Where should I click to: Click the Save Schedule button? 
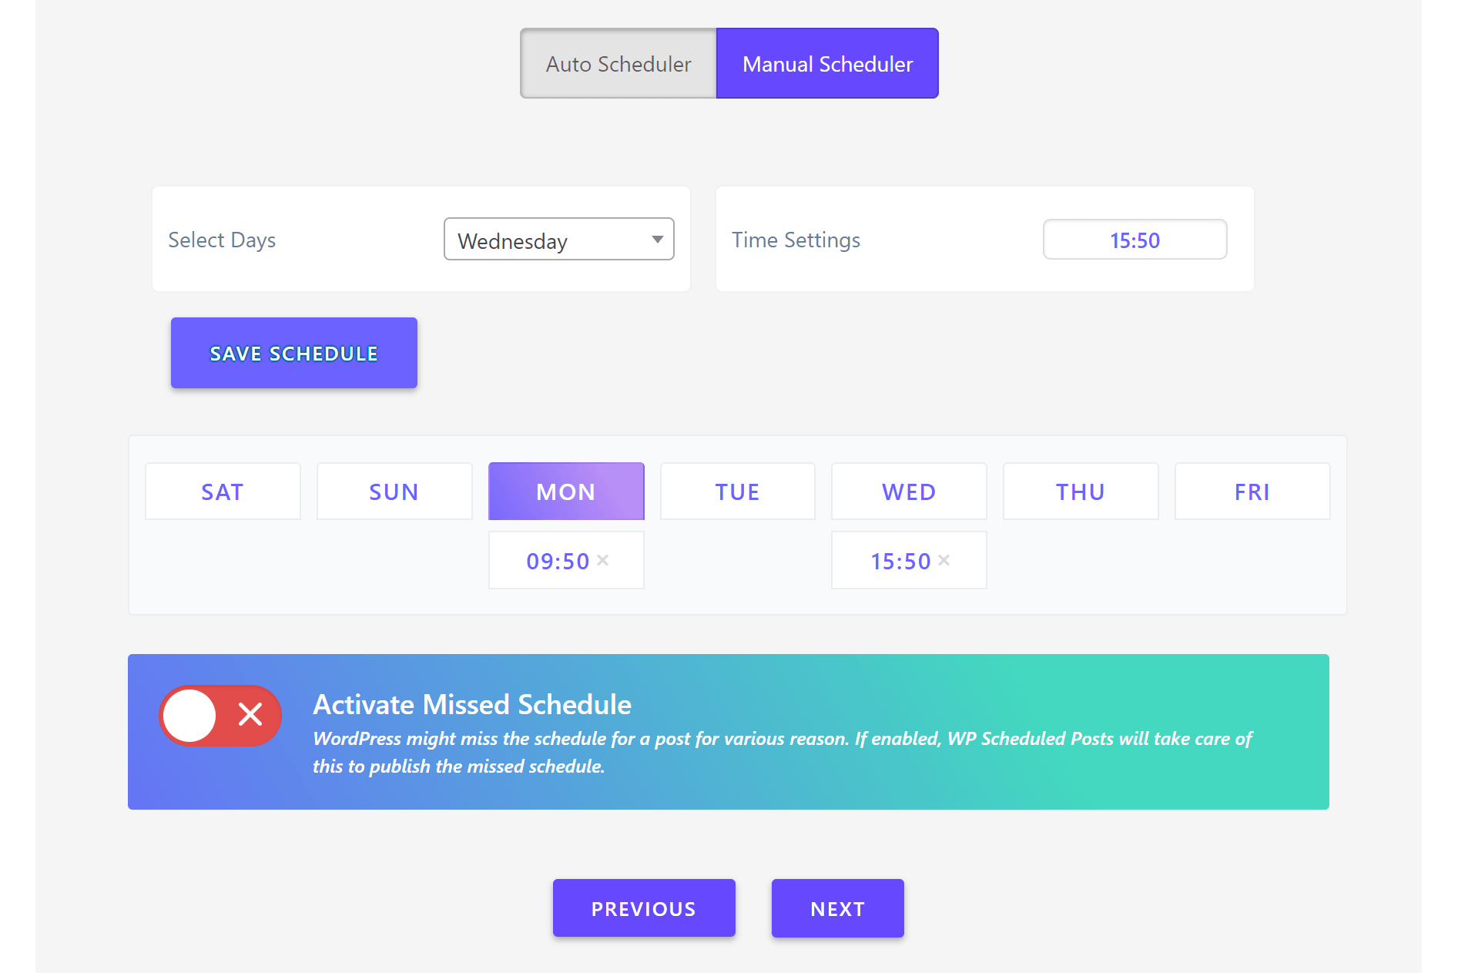(294, 353)
